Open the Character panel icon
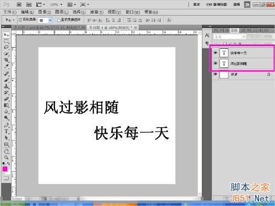The image size is (275, 206). pos(207,35)
